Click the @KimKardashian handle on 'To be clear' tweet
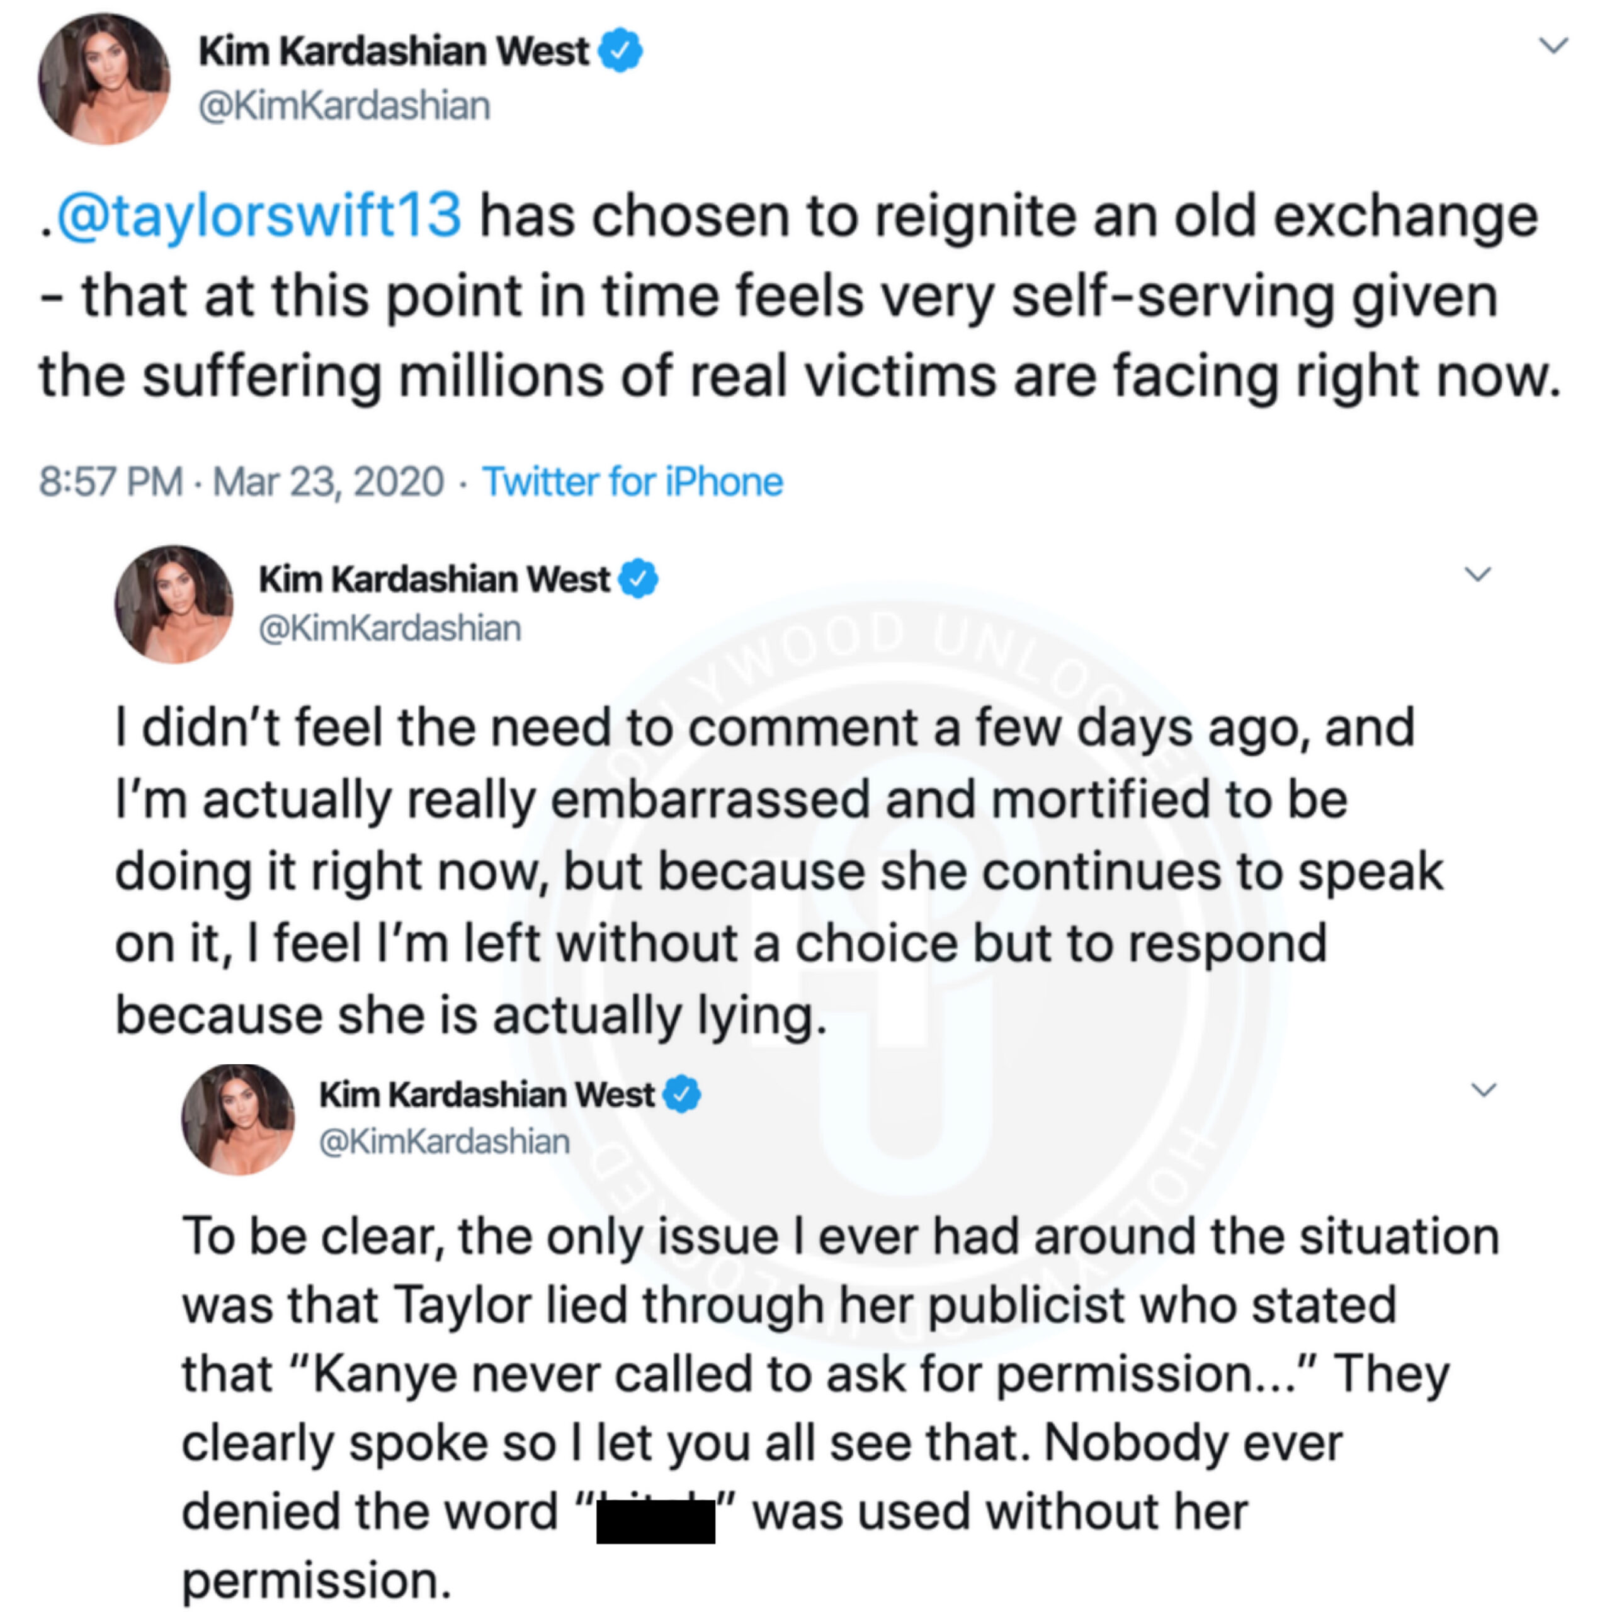The height and width of the screenshot is (1612, 1612). point(445,1142)
